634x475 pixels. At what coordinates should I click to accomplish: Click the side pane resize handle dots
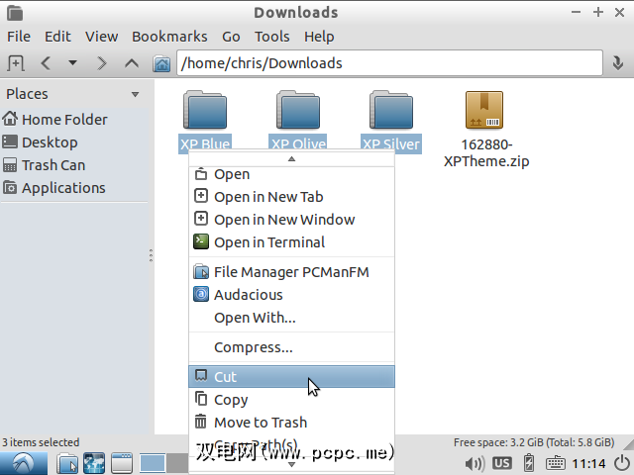[x=151, y=255]
